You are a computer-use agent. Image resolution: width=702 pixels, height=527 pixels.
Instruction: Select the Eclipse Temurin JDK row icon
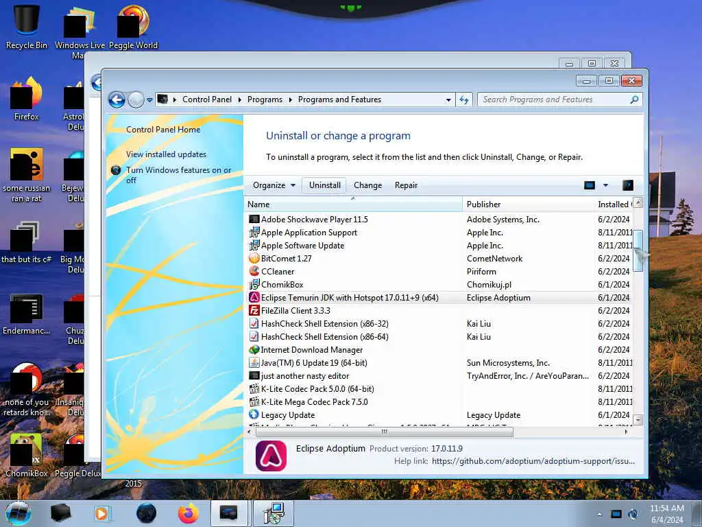[254, 297]
